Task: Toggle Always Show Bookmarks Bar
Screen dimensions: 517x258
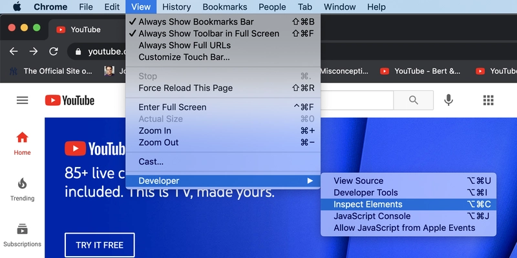Action: [x=196, y=22]
